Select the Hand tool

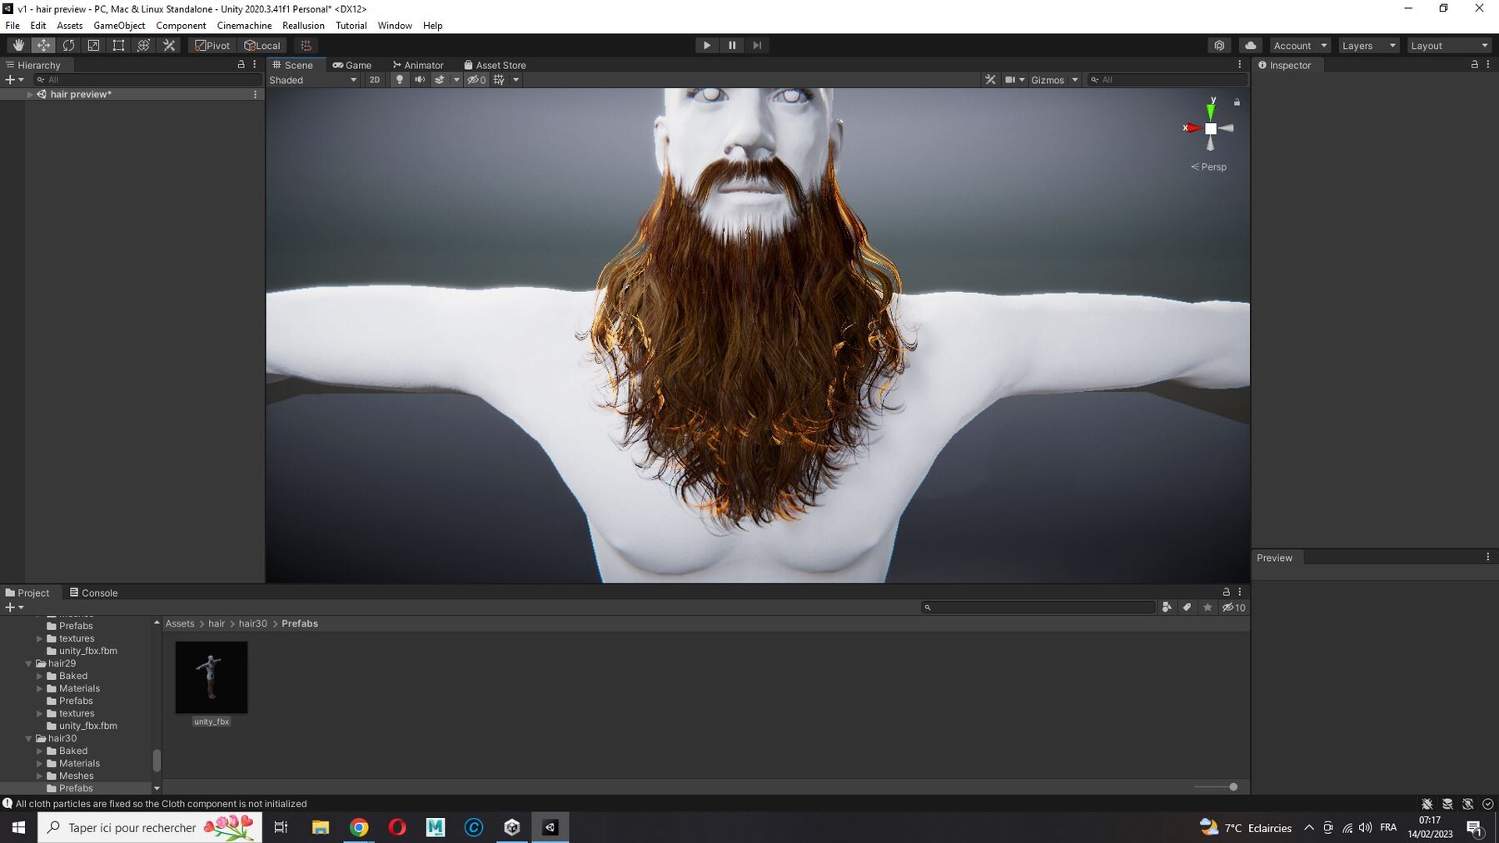coord(18,46)
